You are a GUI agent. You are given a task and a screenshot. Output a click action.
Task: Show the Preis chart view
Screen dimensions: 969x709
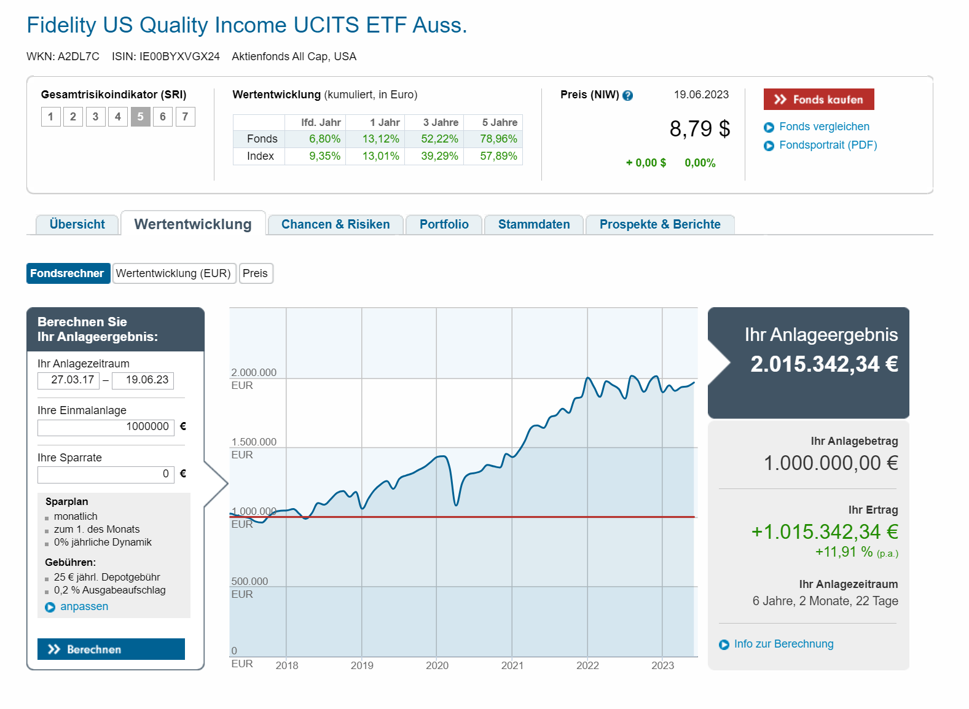pos(256,273)
